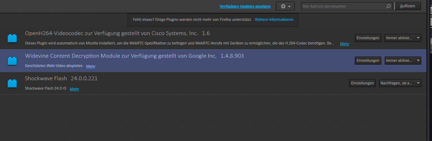Select the OpenH264-Videocodec plugin title
This screenshot has height=141, width=432.
[111, 33]
